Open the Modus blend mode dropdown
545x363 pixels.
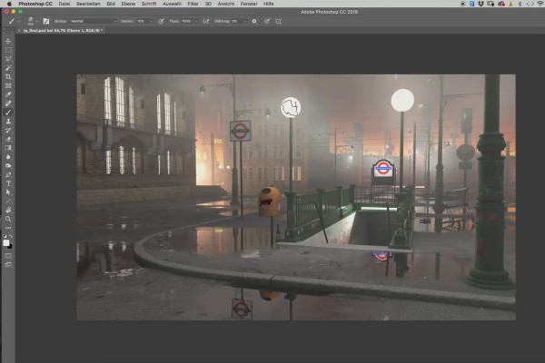click(94, 21)
